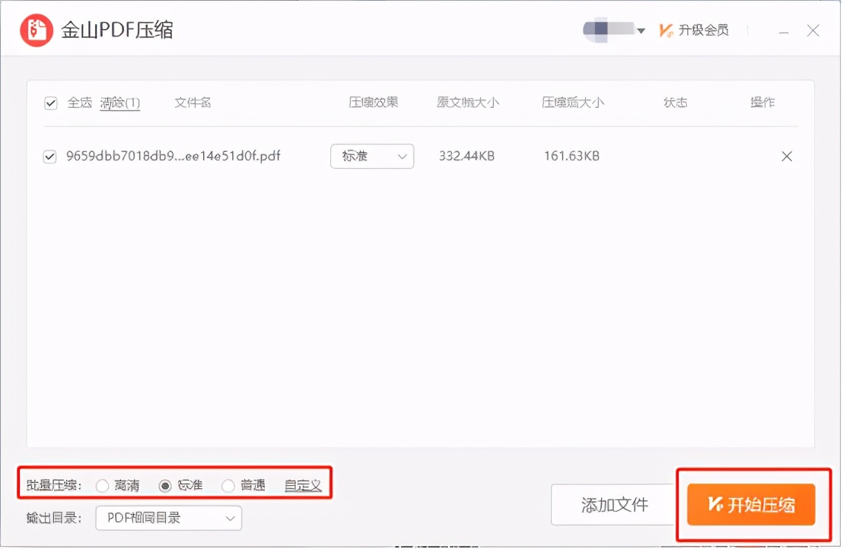Click file name 9659dbb7018db9...ee14e51d0f.pdf
The height and width of the screenshot is (549, 843).
pos(173,156)
